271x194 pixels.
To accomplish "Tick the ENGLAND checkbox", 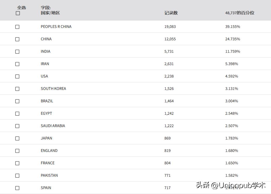I will click(17, 151).
